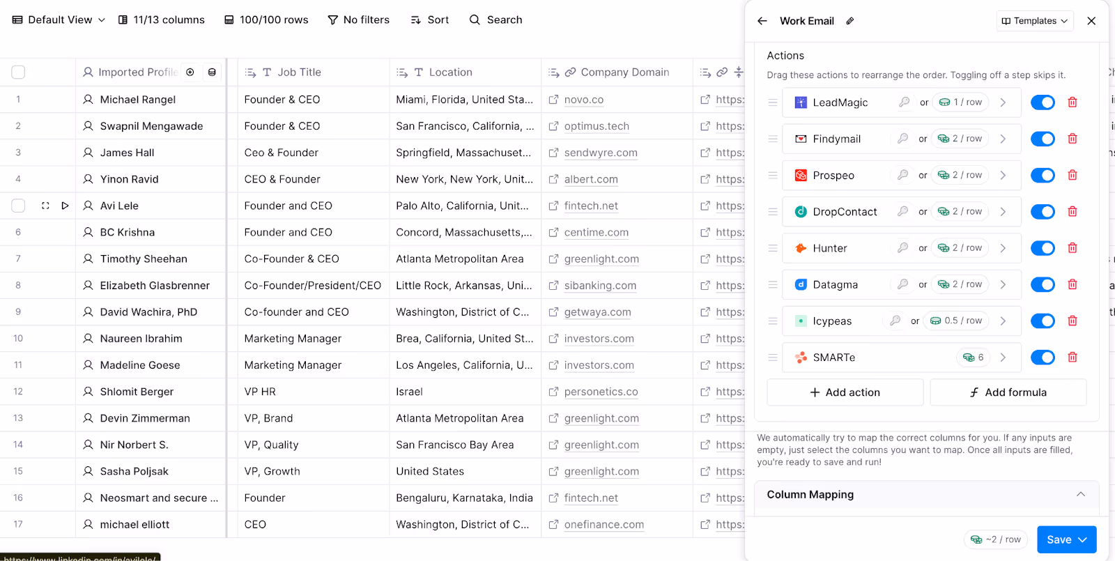This screenshot has height=561, width=1115.
Task: Click the 1 / row credits badge for LeadMagic
Action: coord(960,102)
